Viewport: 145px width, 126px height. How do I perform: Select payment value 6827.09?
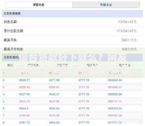coord(24,94)
